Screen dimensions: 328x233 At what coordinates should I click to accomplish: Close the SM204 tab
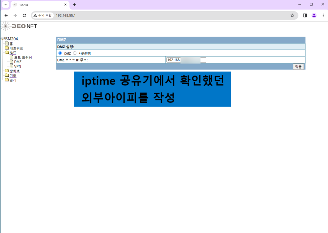point(65,5)
